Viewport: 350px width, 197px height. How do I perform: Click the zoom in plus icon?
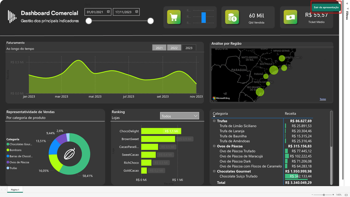(333, 195)
